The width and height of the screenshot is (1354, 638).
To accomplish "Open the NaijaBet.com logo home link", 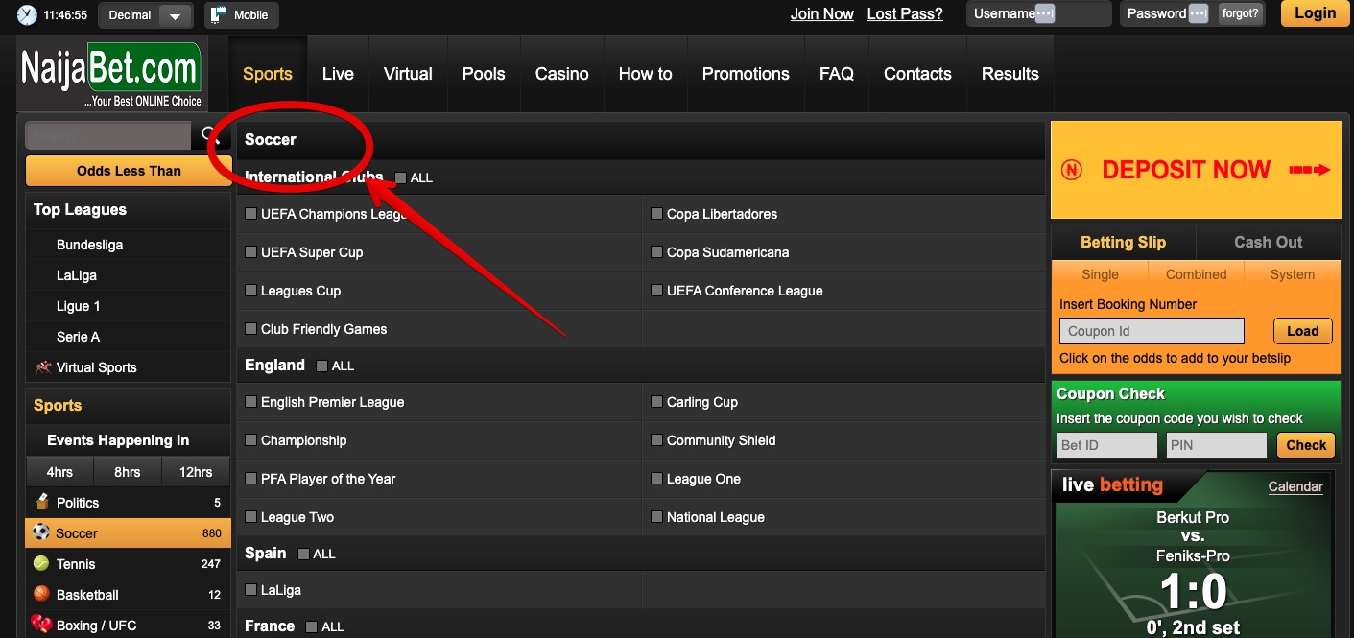I will [x=110, y=75].
